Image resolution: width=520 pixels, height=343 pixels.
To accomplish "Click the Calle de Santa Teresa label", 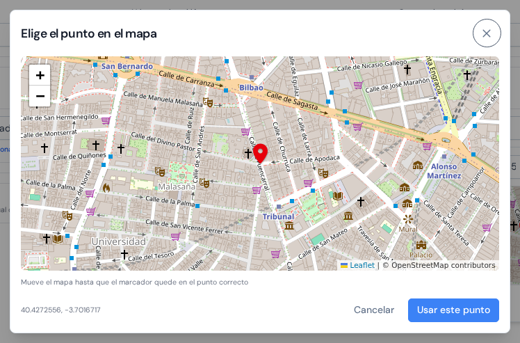I will coord(446,223).
